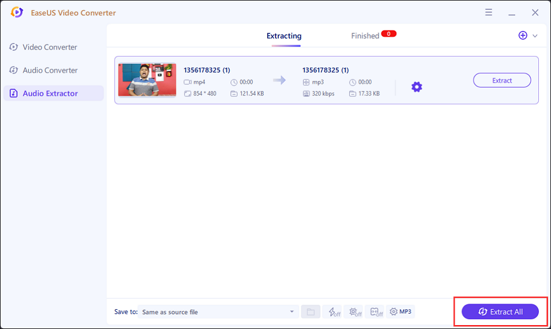Click the Extract All button
The width and height of the screenshot is (551, 329).
point(500,311)
